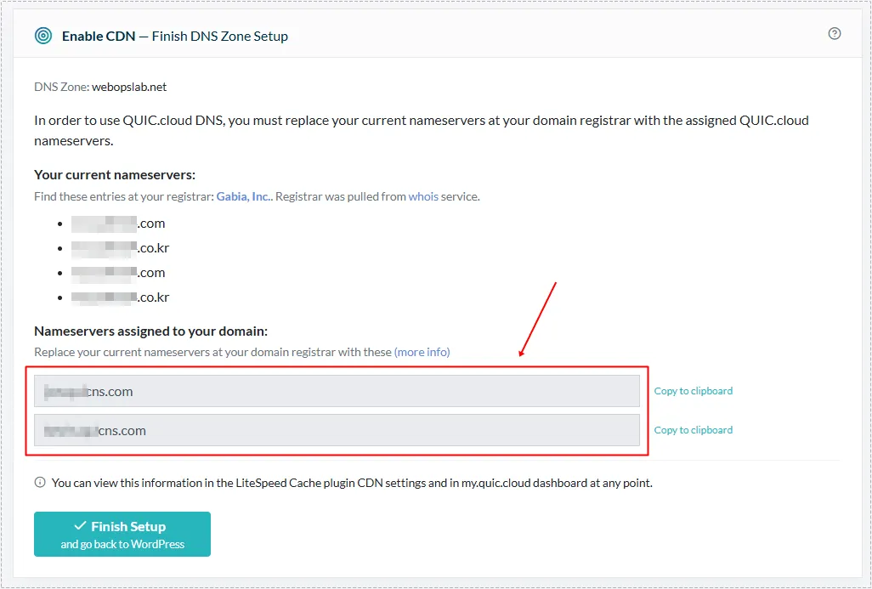
Task: Select the lower assigned nameserver field
Action: click(337, 430)
